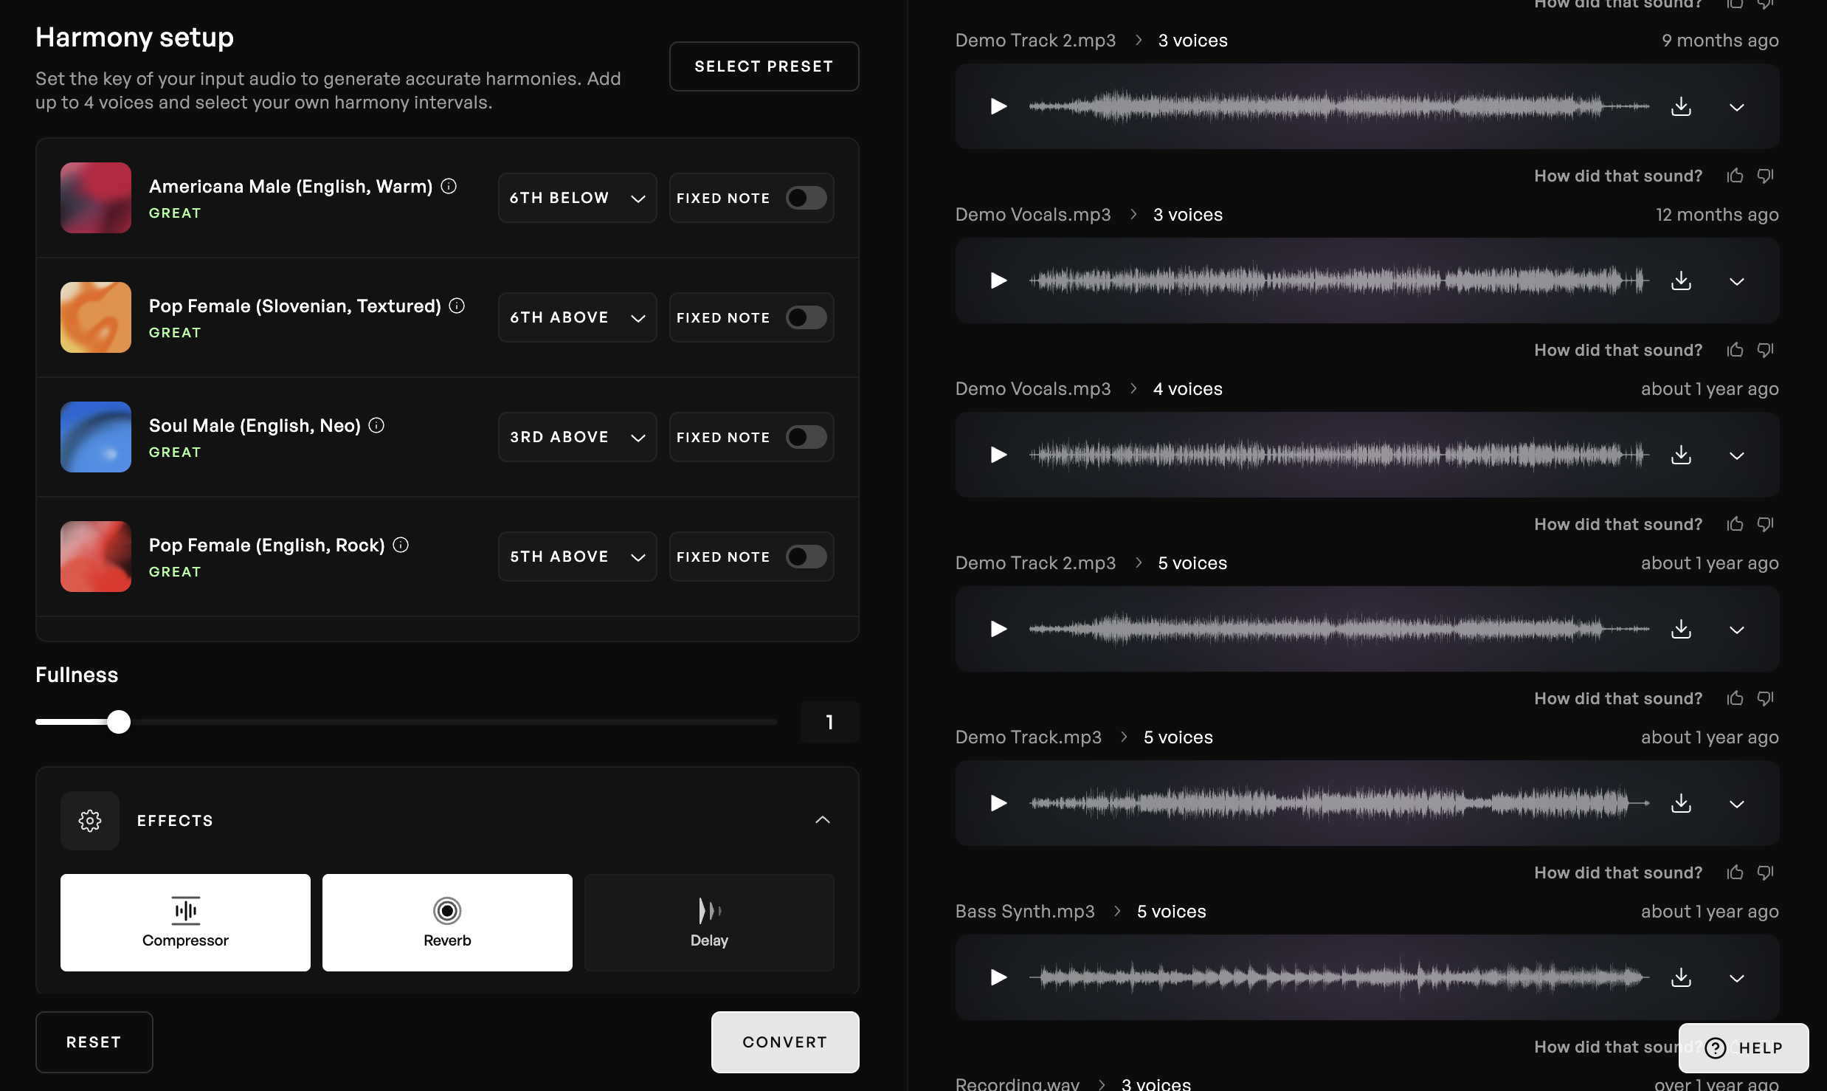Screen dimensions: 1827x1091
Task: Thumbs down above Demo Track.mp3 5 voices
Action: tap(1765, 698)
